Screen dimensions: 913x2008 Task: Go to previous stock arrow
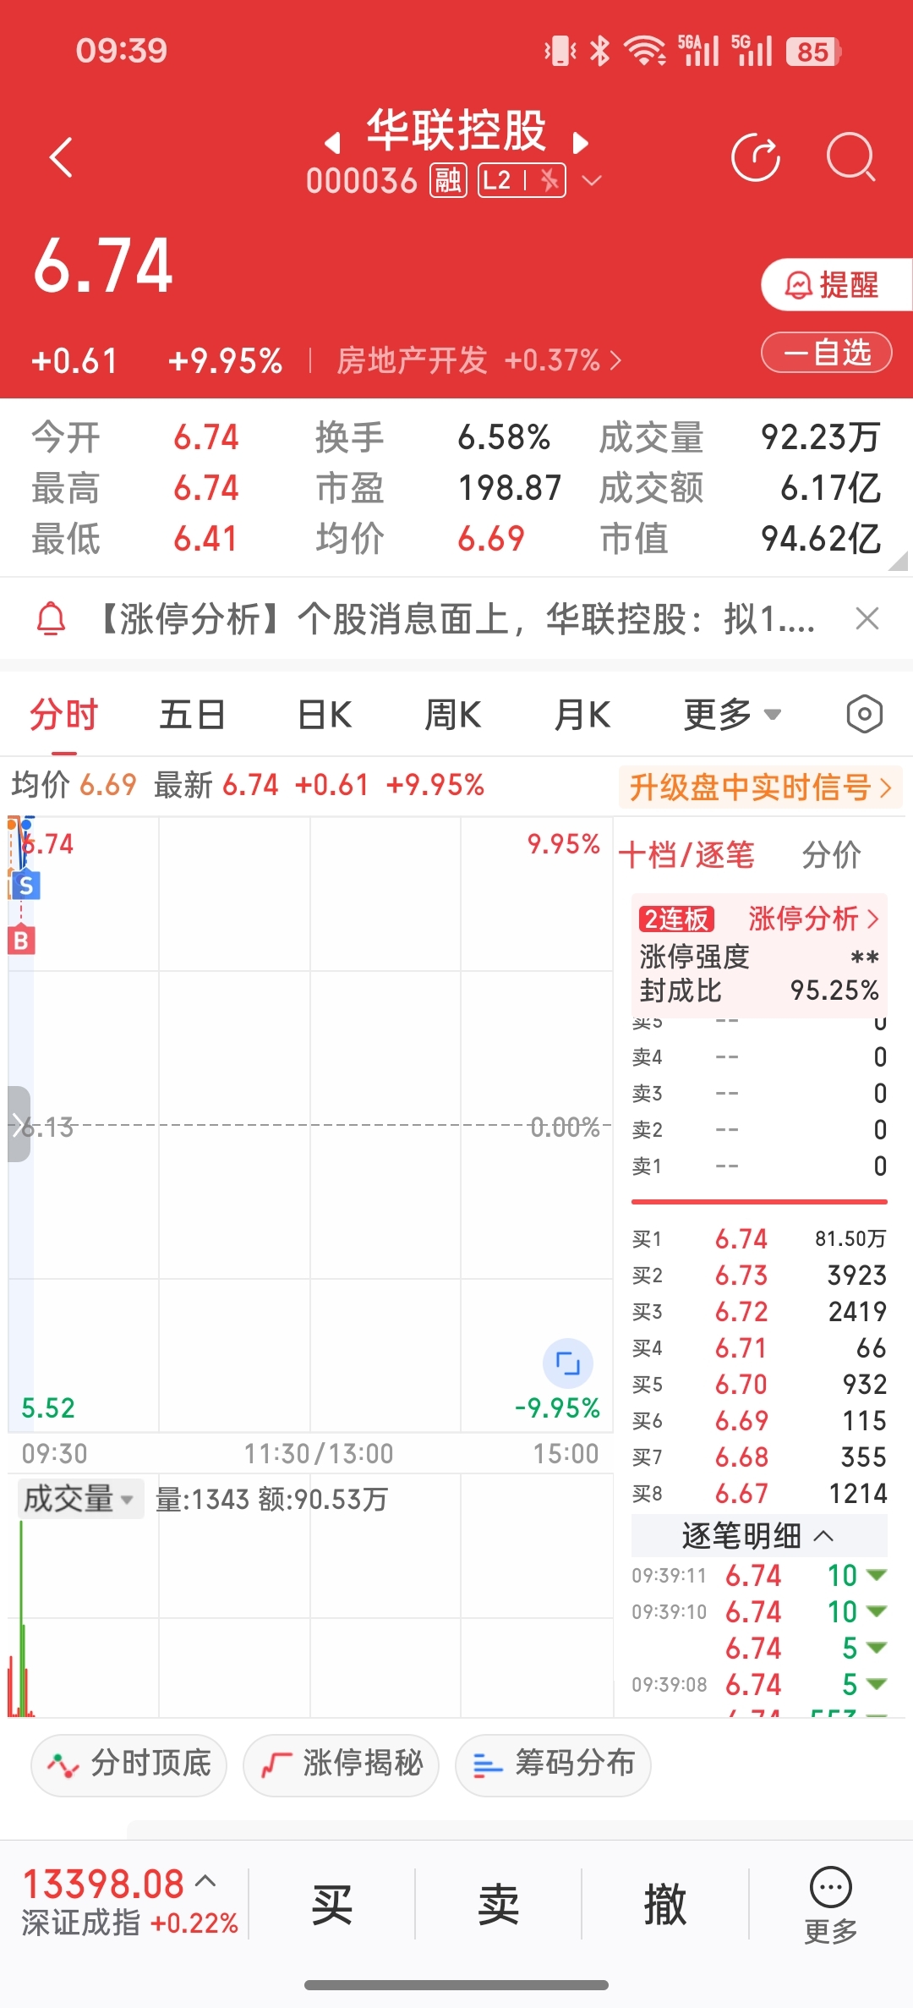[x=333, y=143]
